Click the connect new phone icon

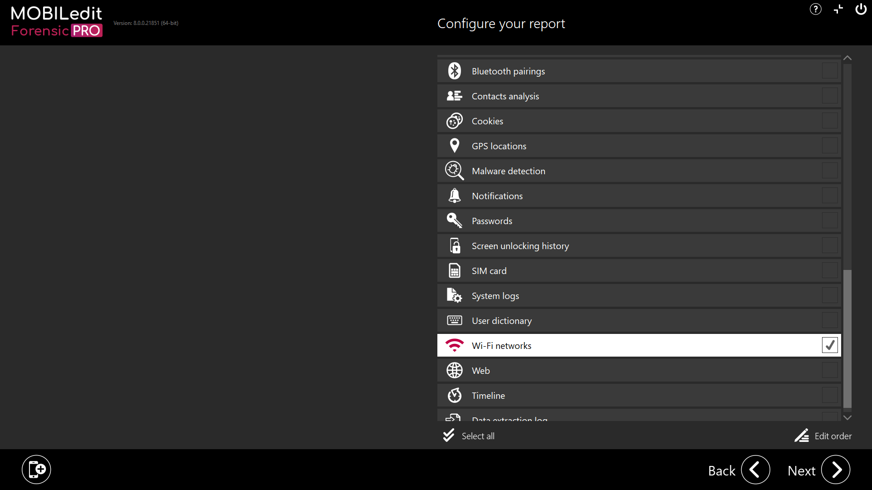(36, 470)
